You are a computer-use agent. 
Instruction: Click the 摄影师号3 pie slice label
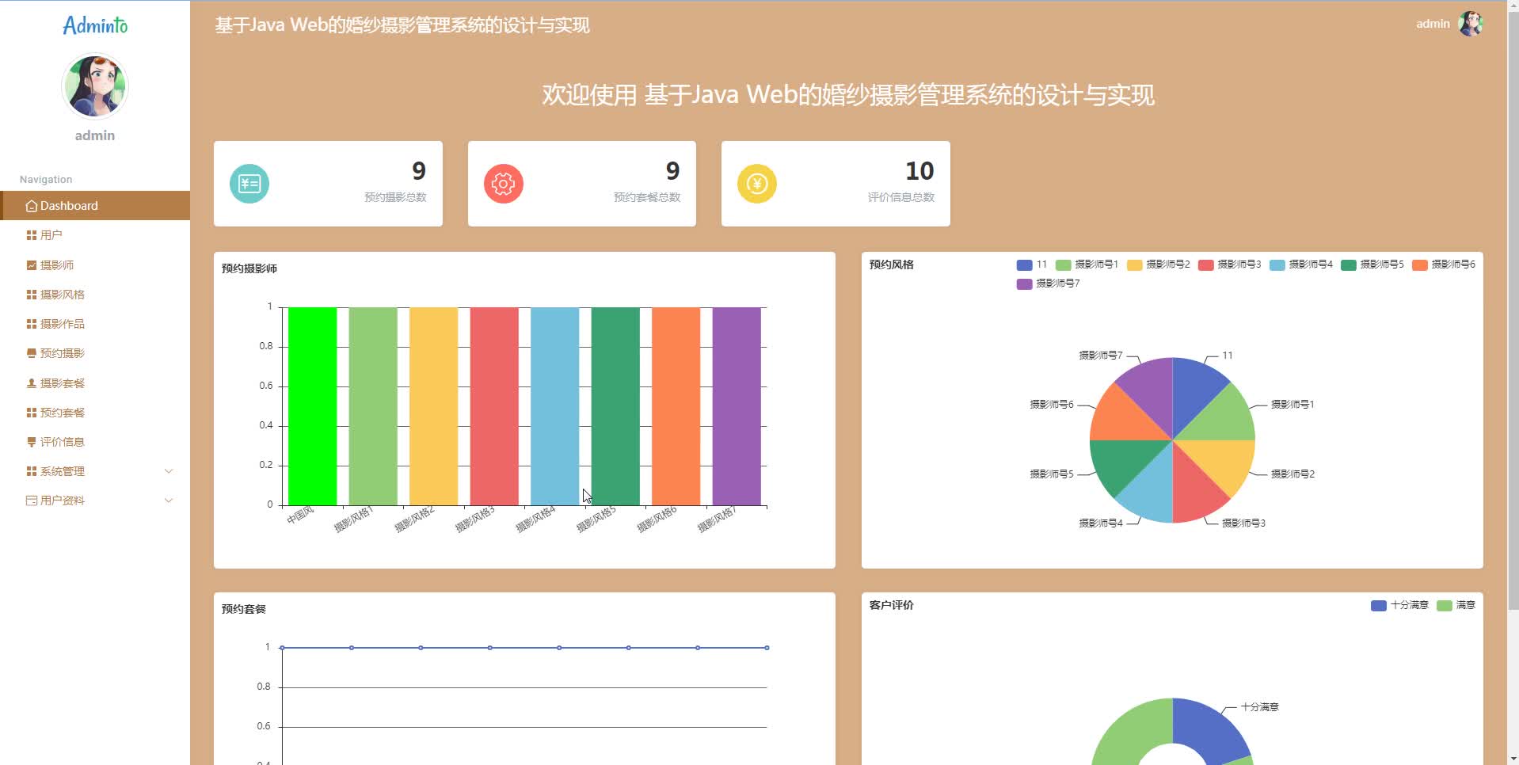click(x=1243, y=523)
